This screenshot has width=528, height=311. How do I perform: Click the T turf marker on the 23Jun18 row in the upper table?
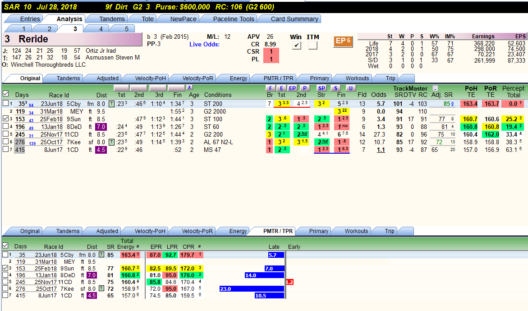pyautogui.click(x=111, y=104)
